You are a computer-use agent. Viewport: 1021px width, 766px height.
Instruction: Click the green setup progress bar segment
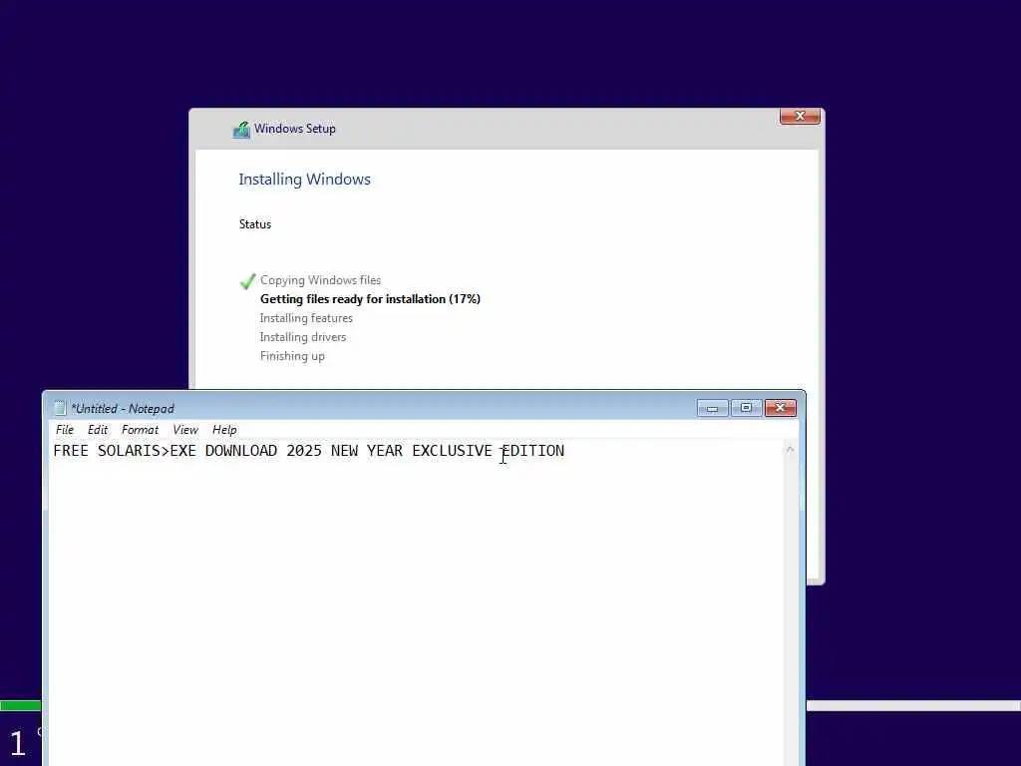pyautogui.click(x=20, y=705)
